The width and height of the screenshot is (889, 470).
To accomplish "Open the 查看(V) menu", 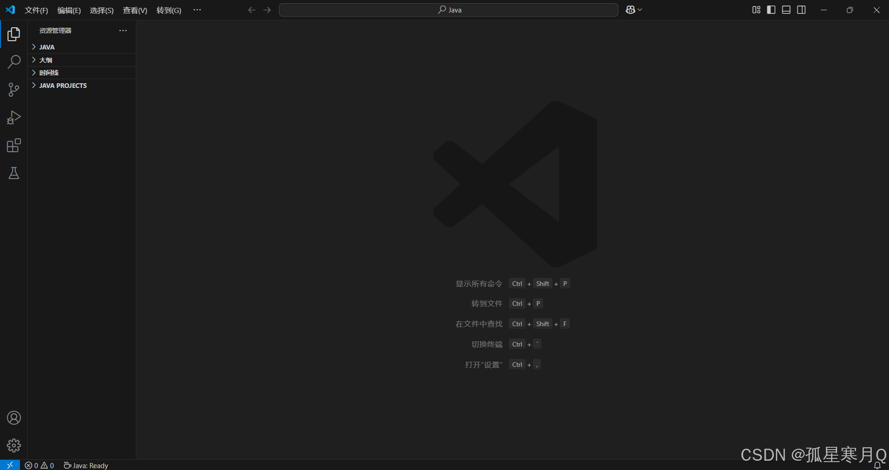I will (135, 10).
